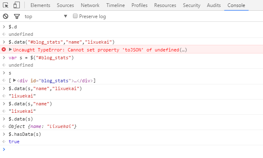Click the $.data("#blog_stats","name","lixuekai") command

coord(61,42)
